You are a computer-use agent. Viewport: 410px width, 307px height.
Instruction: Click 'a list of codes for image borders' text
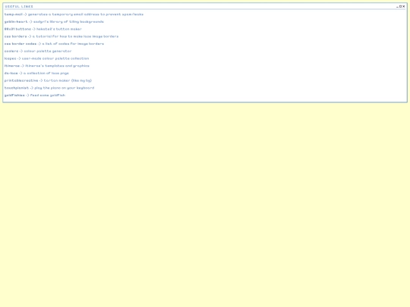73,44
